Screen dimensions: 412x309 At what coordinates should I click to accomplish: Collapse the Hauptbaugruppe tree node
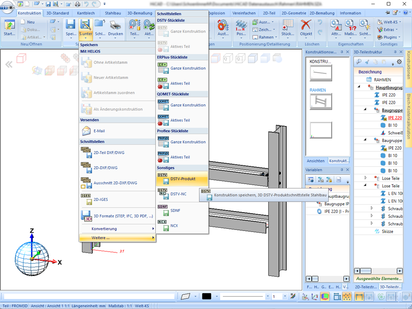pos(359,87)
